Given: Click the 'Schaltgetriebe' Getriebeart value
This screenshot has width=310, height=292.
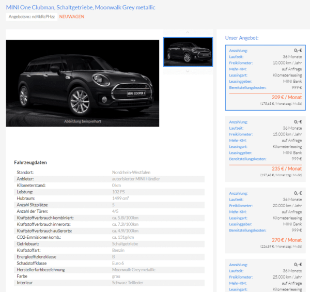Looking at the screenshot, I should click(x=125, y=244).
